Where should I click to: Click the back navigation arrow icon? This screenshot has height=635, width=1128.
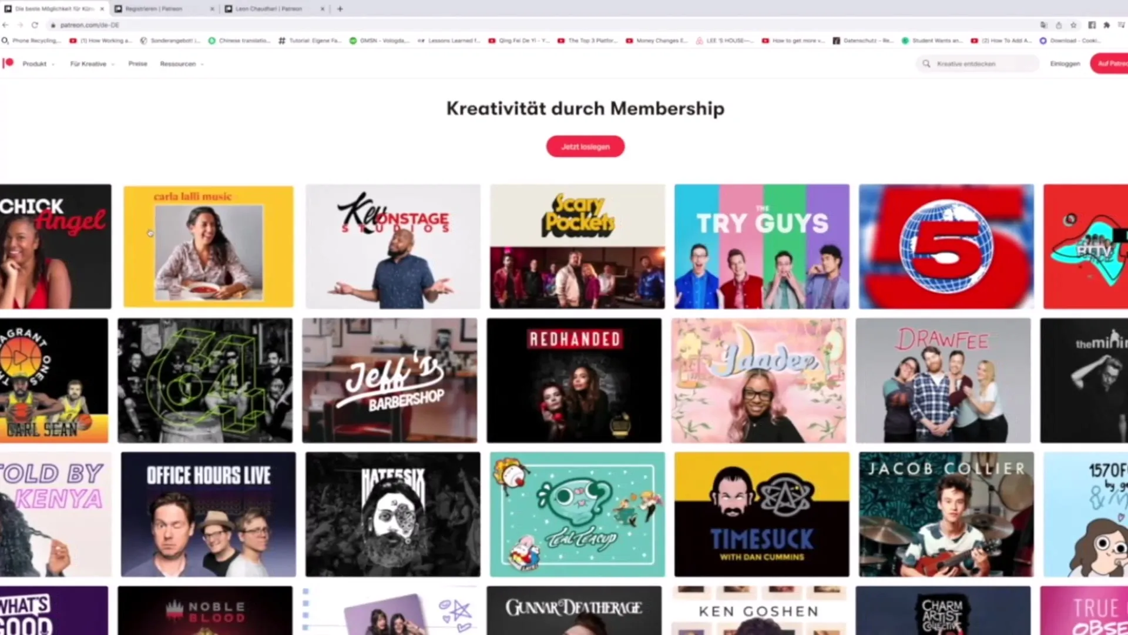tap(5, 25)
